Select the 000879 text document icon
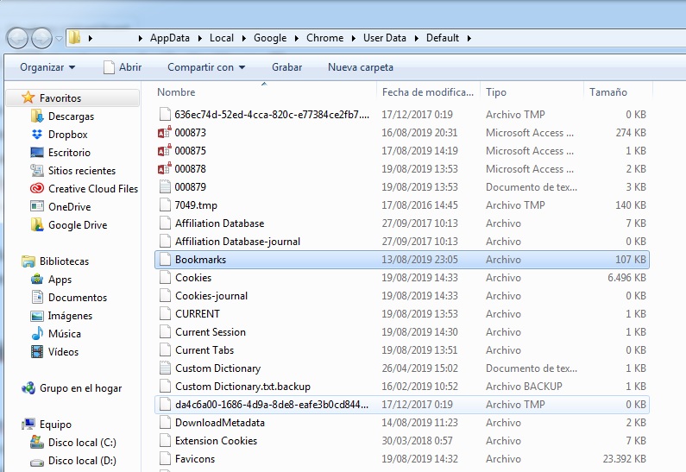Screen dimensions: 686x472 click(165, 186)
